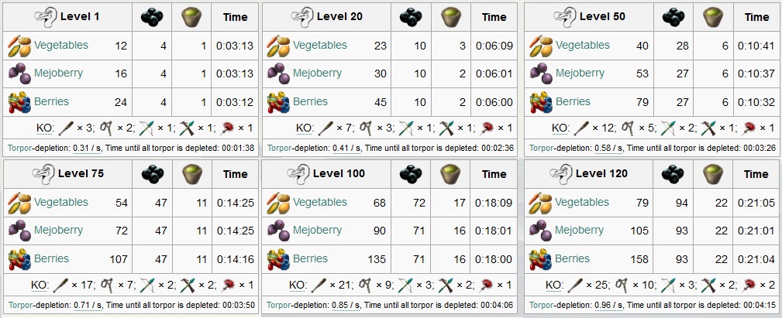Open the Mejoberry link in Level 20 table

317,74
